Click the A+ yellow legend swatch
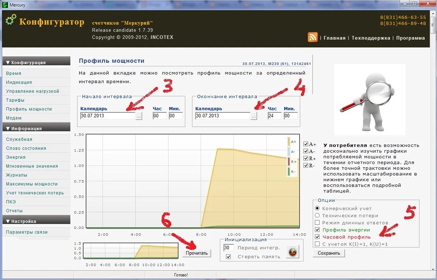The height and width of the screenshot is (280, 437). (x=289, y=142)
